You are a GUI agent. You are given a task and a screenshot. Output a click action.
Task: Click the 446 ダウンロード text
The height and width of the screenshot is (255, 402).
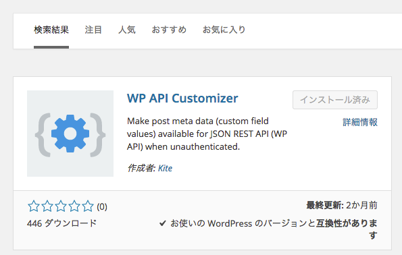click(61, 223)
